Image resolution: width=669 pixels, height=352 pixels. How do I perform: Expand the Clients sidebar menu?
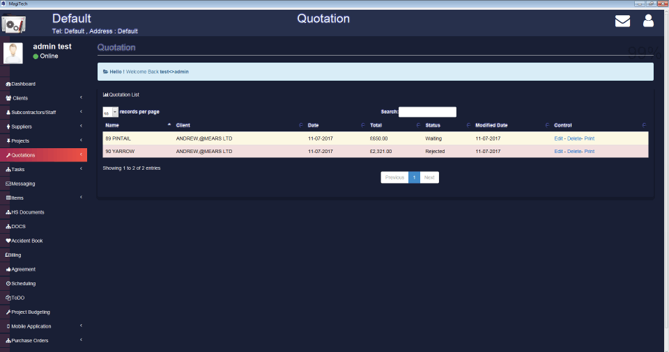[x=42, y=98]
